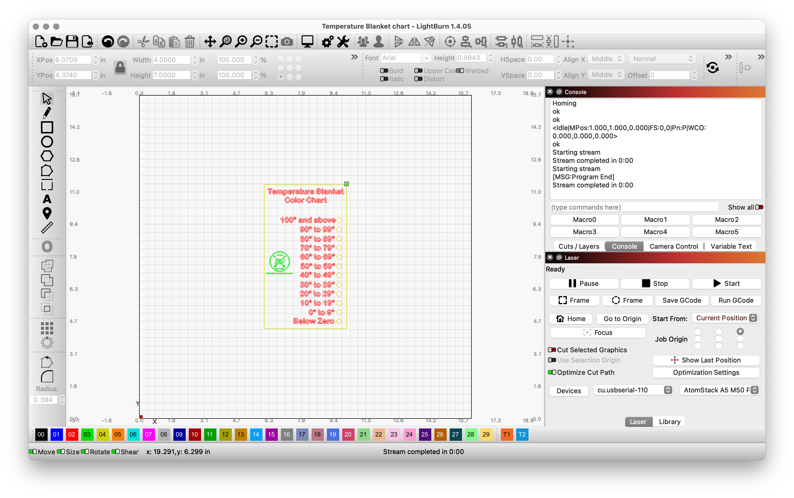The image size is (794, 498).
Task: Toggle the Move lock in status bar
Action: (33, 451)
